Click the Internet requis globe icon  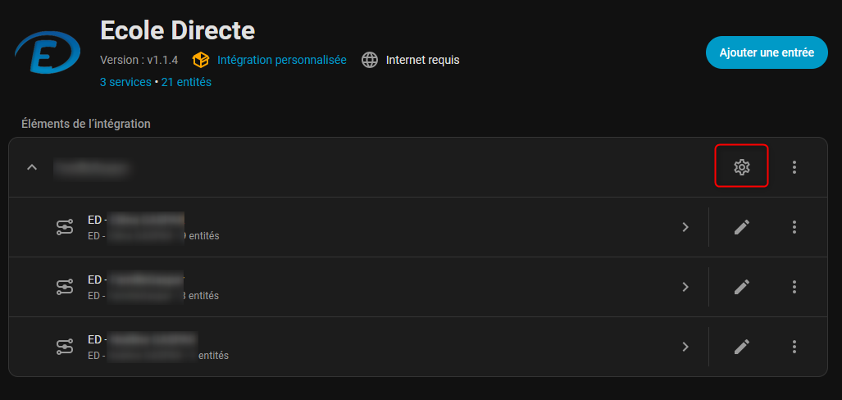point(371,60)
